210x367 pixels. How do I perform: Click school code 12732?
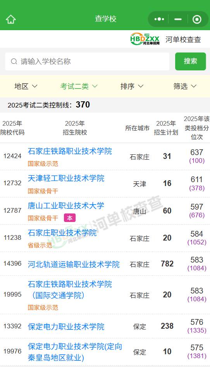point(12,183)
